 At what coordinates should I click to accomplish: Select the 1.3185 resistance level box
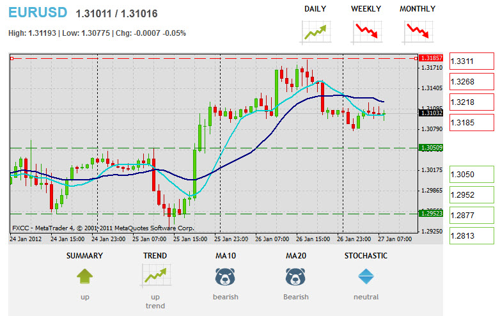472,122
